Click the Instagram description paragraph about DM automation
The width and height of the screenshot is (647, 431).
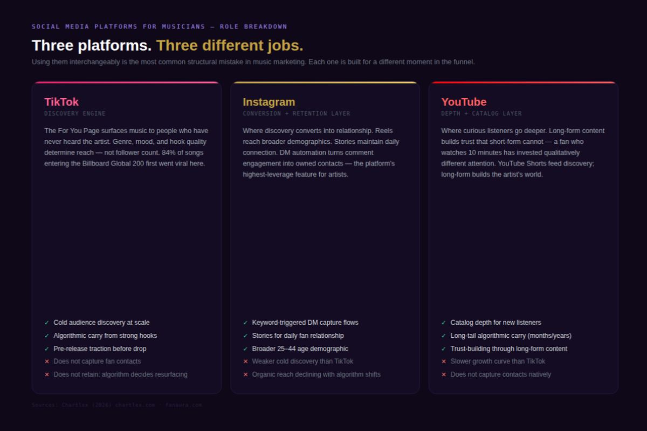(x=321, y=152)
